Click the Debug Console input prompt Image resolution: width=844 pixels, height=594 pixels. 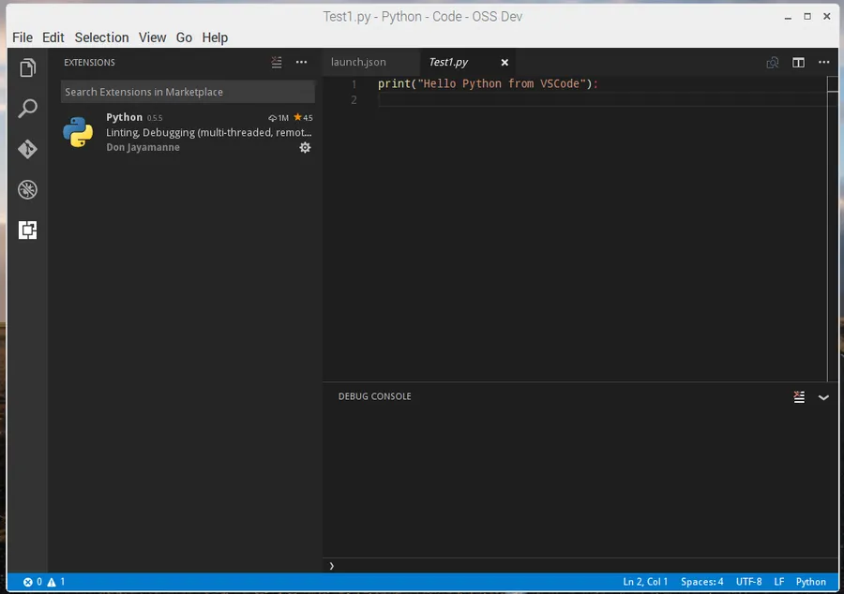pyautogui.click(x=581, y=566)
